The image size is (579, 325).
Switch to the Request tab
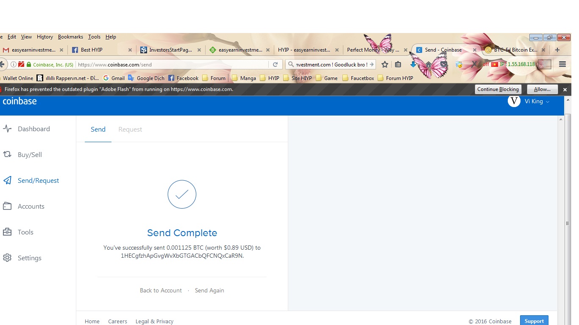point(130,129)
